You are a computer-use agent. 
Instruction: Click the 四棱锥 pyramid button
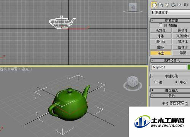[182, 47]
